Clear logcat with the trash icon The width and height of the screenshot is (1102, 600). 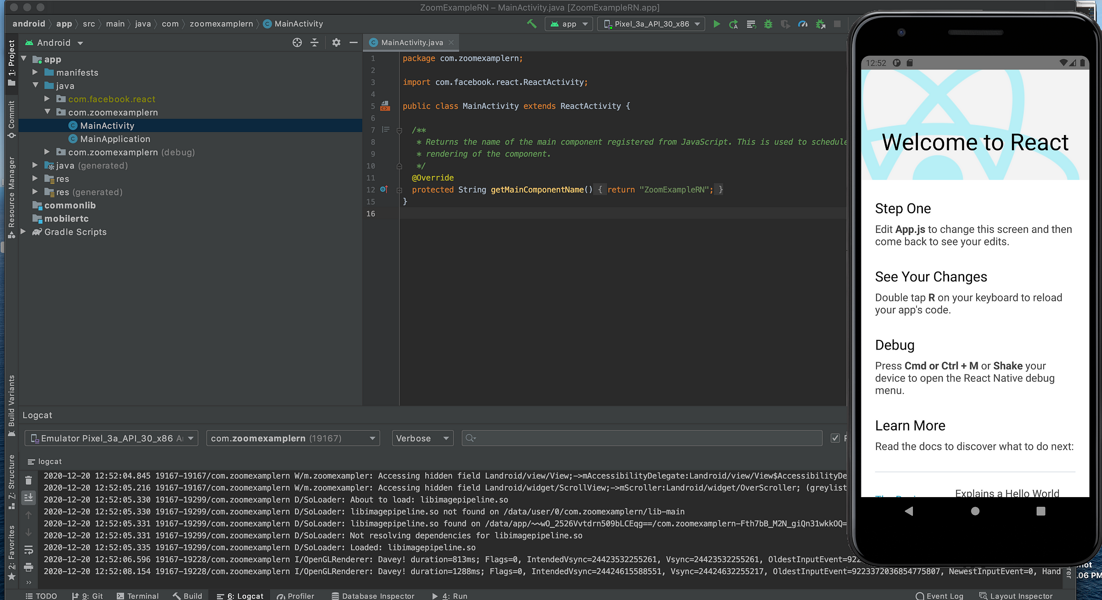tap(28, 481)
